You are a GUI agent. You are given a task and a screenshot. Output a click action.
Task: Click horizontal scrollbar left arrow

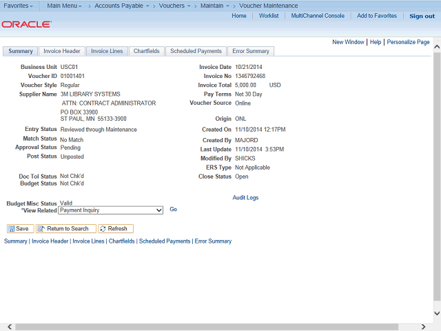[10, 327]
